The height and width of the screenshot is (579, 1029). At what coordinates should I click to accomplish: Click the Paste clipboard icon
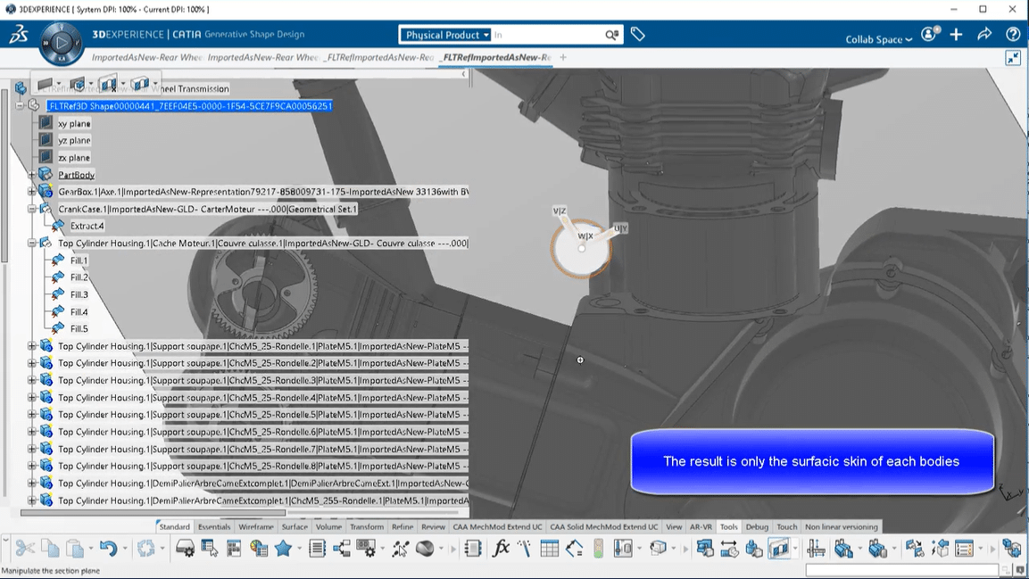pyautogui.click(x=76, y=548)
